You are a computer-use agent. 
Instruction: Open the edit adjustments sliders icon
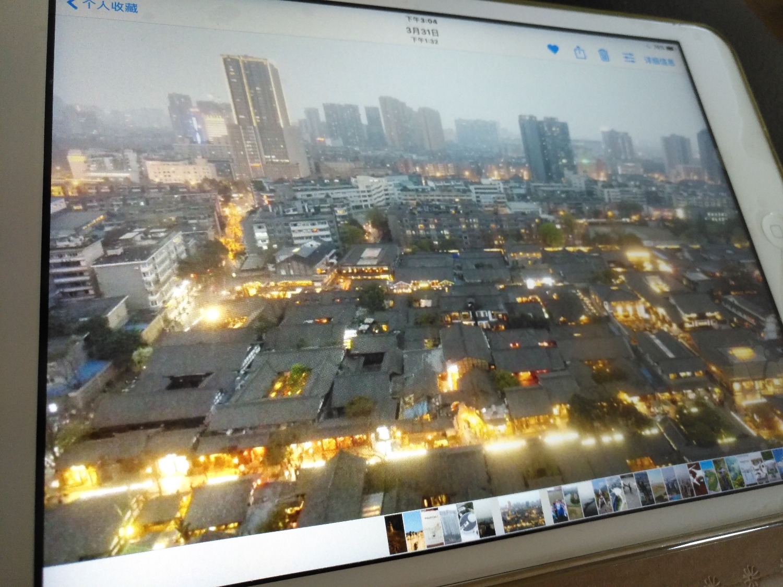pos(630,57)
